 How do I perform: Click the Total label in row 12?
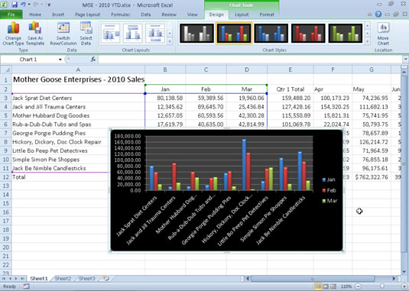(19, 177)
